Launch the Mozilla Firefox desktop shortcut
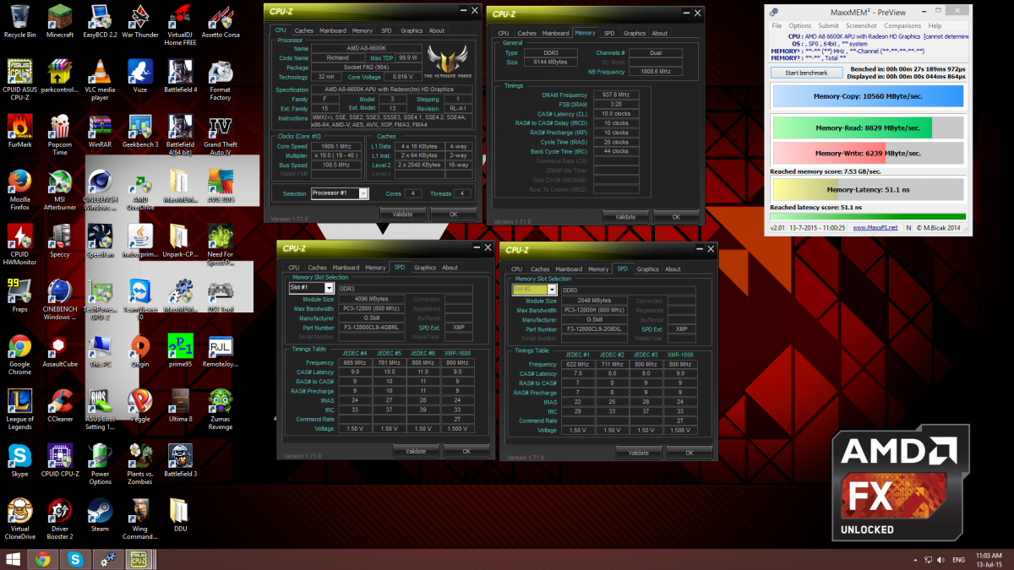This screenshot has width=1014, height=570. 19,190
